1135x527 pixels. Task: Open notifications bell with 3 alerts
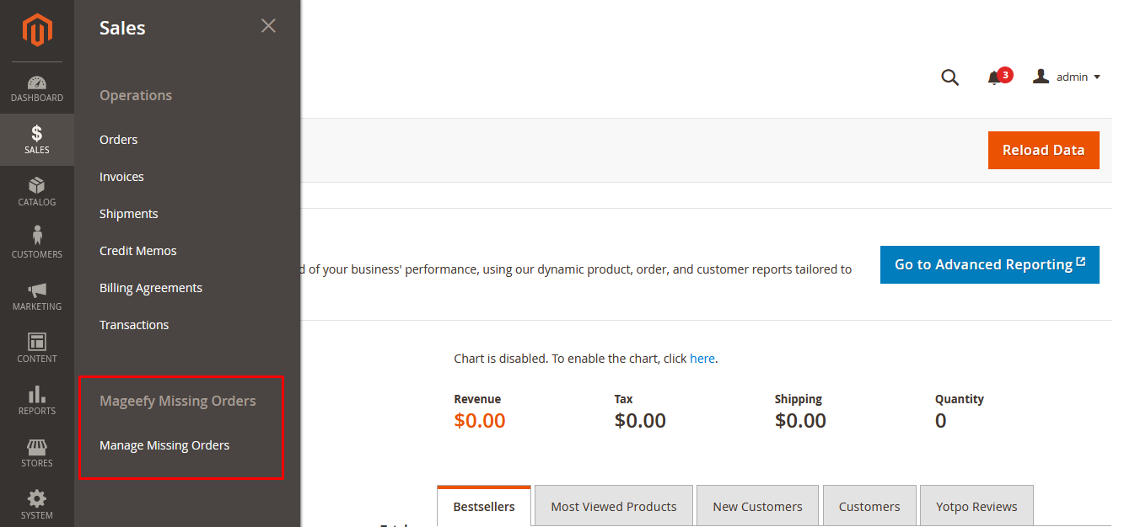(x=995, y=77)
